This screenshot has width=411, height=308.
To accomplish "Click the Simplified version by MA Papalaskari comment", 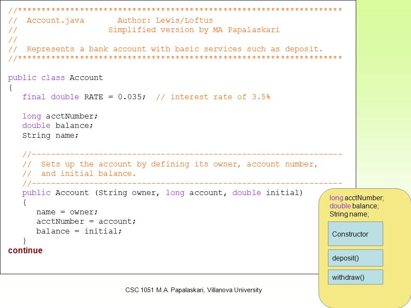I will (x=194, y=30).
